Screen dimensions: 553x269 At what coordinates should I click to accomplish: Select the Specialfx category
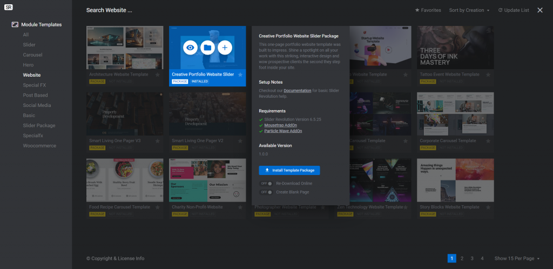click(33, 136)
